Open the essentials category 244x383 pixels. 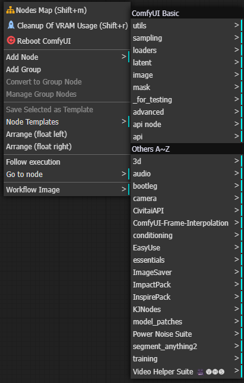[187, 260]
